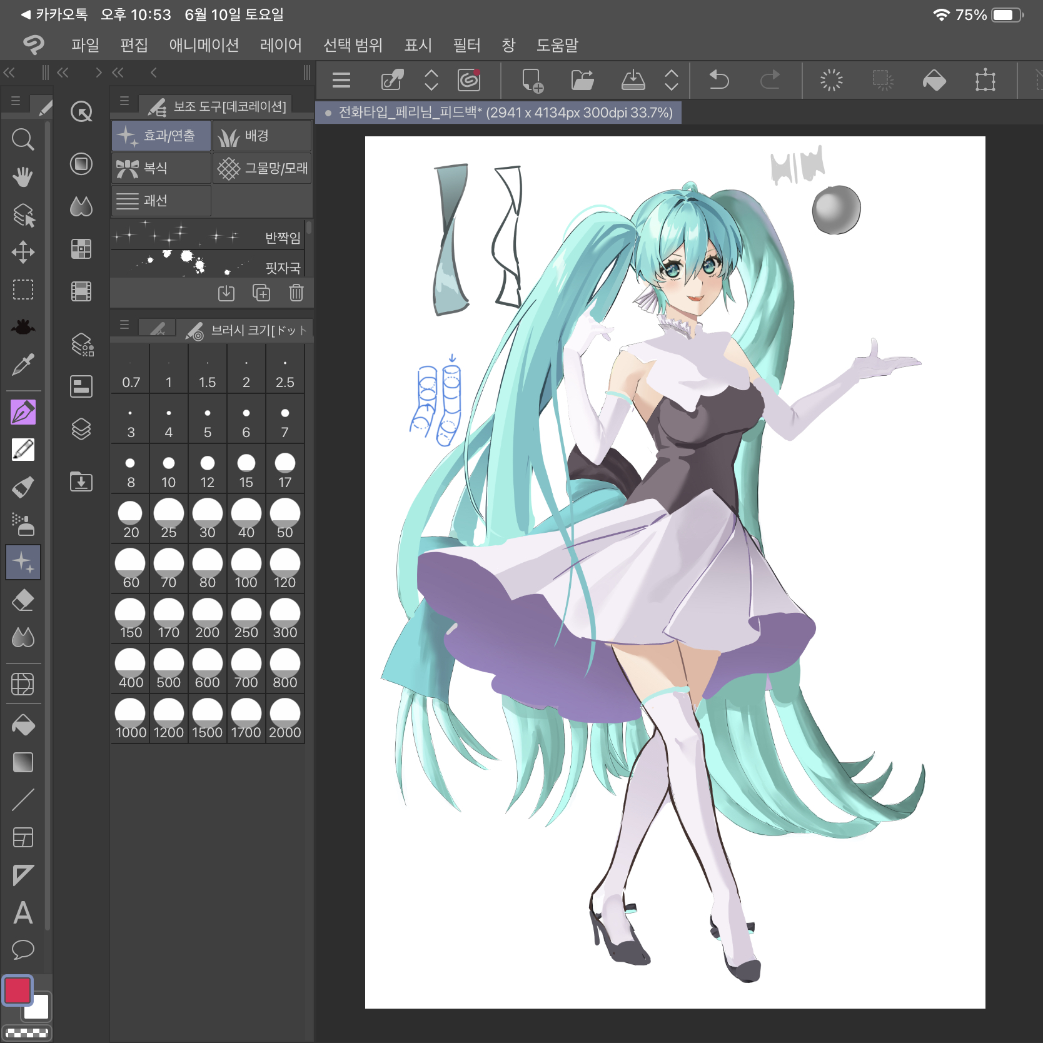This screenshot has width=1043, height=1043.
Task: Select the transparent color swatch strip
Action: tap(26, 1032)
